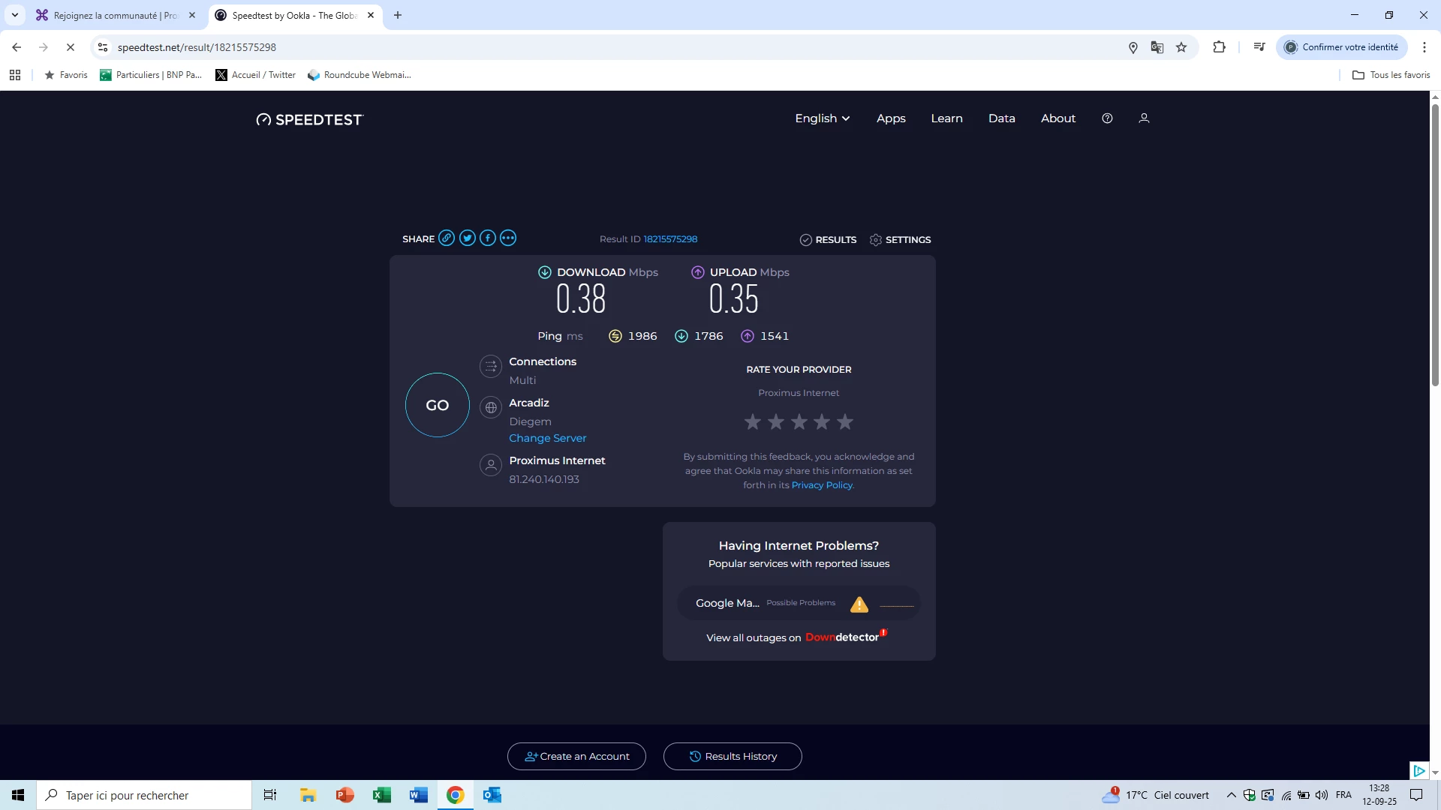Expand the English language dropdown
This screenshot has height=810, width=1441.
(x=823, y=118)
